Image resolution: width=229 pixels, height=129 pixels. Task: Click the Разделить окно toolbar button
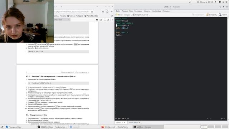point(141,15)
